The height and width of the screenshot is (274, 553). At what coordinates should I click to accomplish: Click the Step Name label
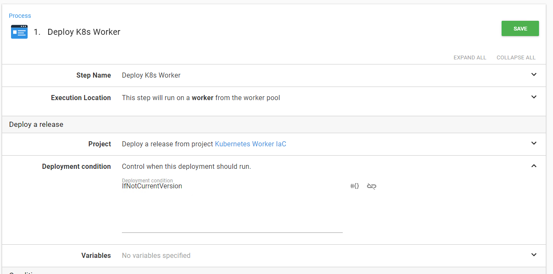click(x=93, y=75)
